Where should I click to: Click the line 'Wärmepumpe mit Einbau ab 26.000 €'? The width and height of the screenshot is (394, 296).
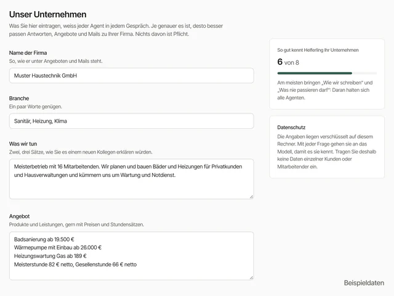pyautogui.click(x=57, y=248)
